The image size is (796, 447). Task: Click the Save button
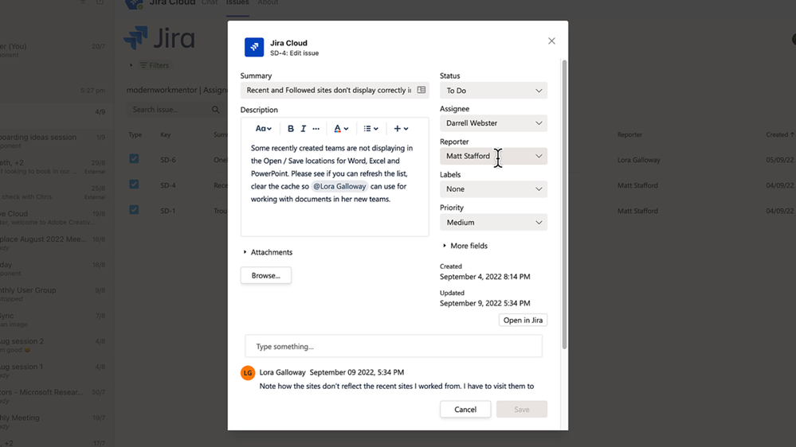point(522,410)
